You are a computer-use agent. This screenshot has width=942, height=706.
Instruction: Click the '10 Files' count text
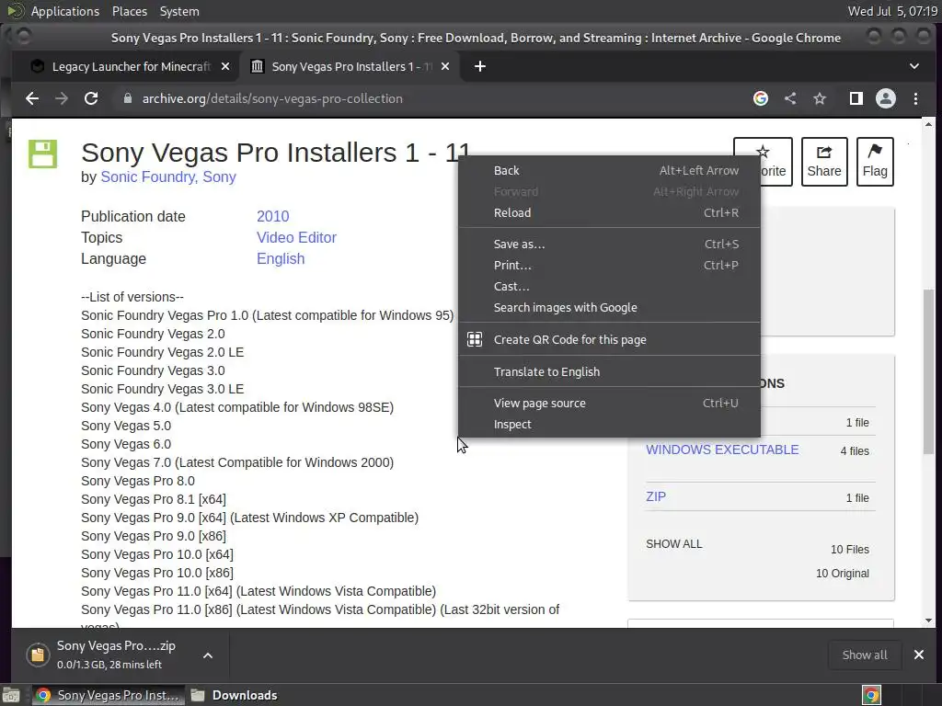pyautogui.click(x=849, y=550)
